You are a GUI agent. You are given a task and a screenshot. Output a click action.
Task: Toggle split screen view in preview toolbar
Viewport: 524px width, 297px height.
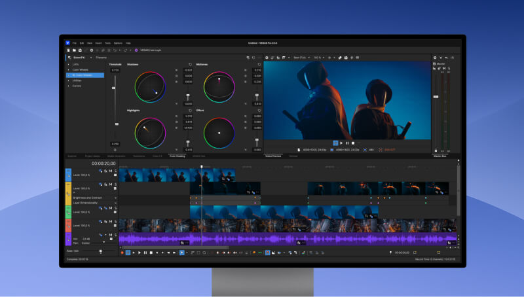(x=284, y=58)
